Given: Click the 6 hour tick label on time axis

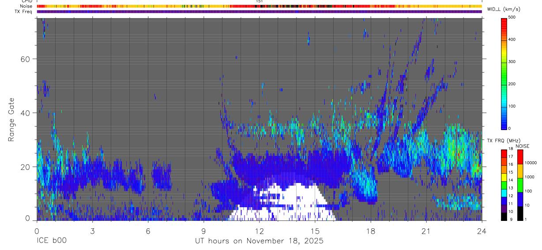Looking at the screenshot, I should tap(148, 231).
